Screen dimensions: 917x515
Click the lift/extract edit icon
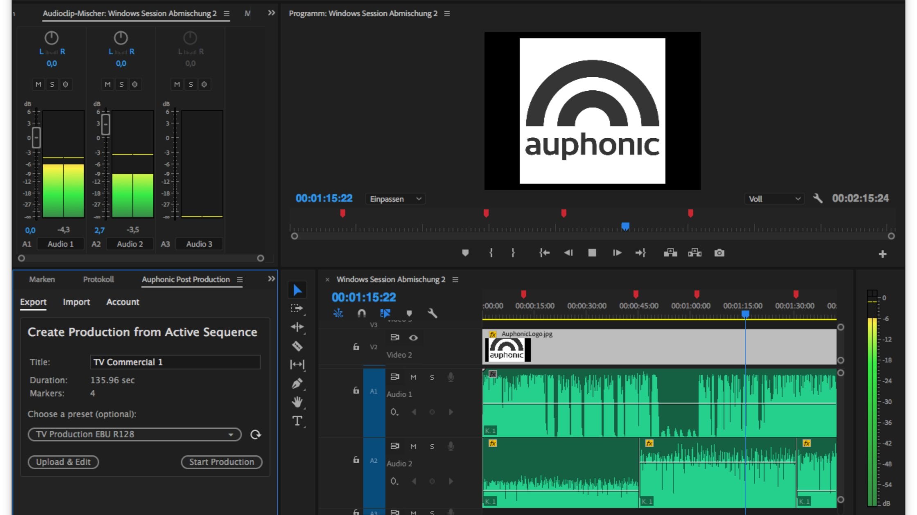[x=670, y=253]
